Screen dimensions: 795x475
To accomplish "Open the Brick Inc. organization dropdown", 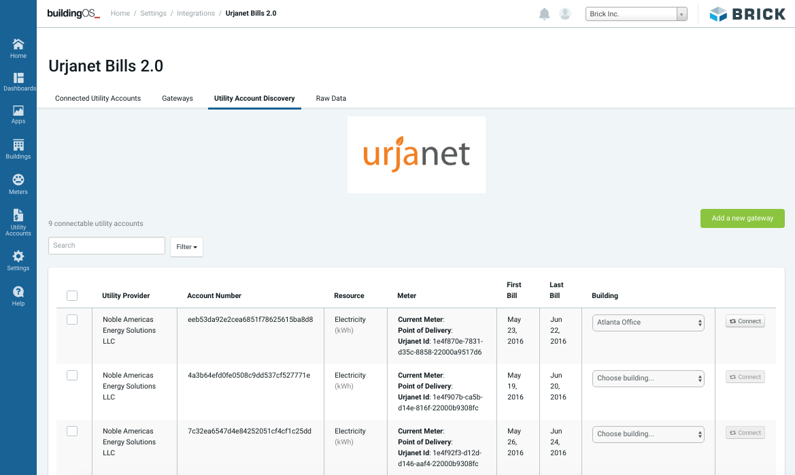I will [x=637, y=14].
